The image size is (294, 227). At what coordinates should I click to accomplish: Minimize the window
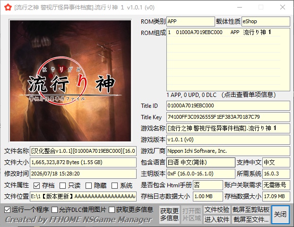coord(240,7)
